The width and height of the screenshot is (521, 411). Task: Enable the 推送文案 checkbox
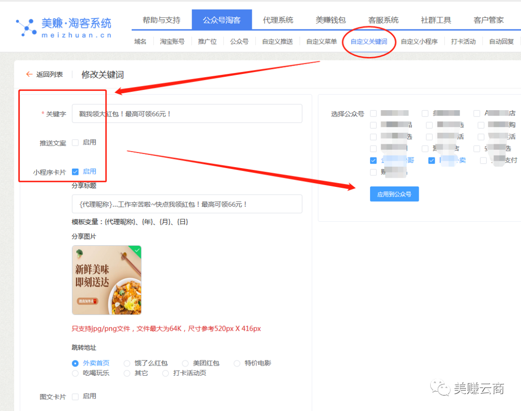75,142
